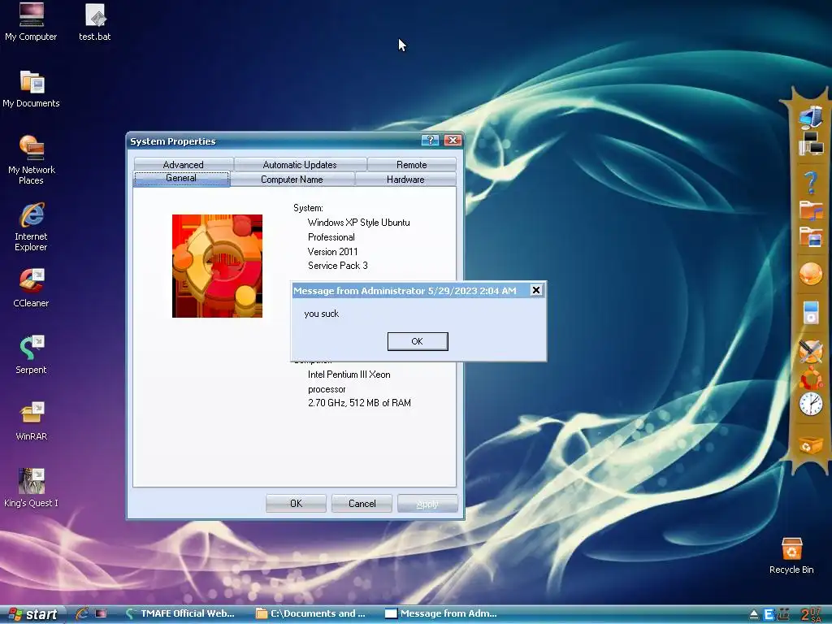This screenshot has width=832, height=624.
Task: Switch to the Automatic Updates tab
Action: [300, 164]
